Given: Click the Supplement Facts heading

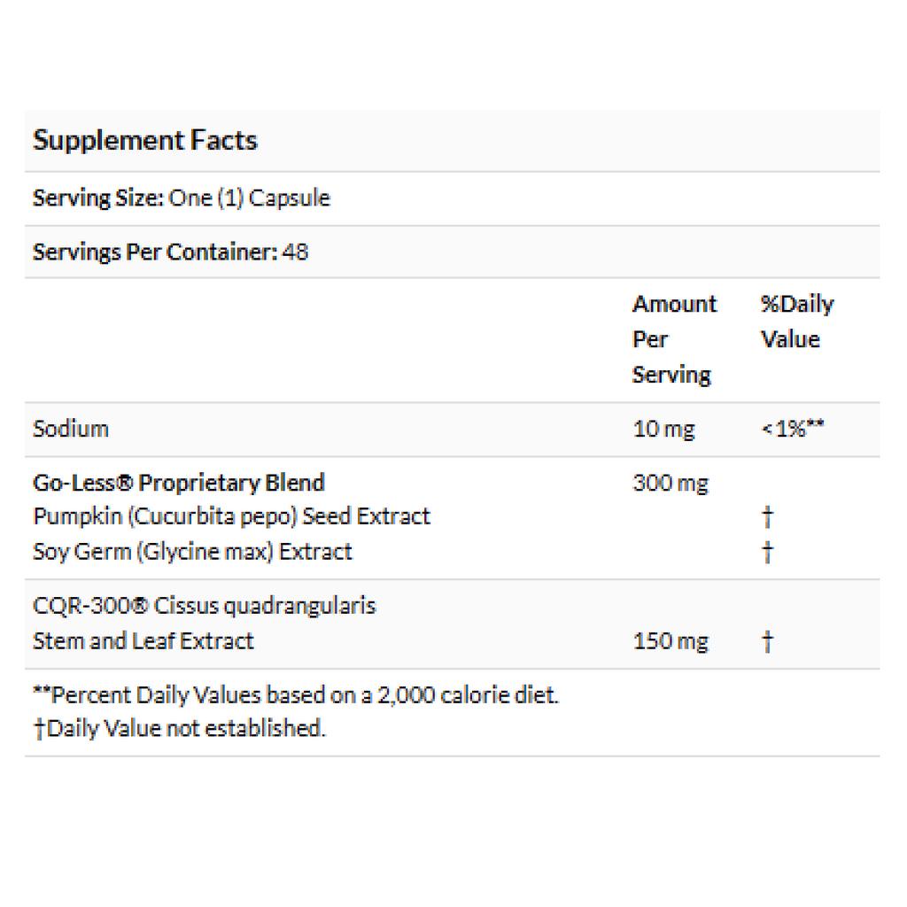Looking at the screenshot, I should tap(145, 140).
